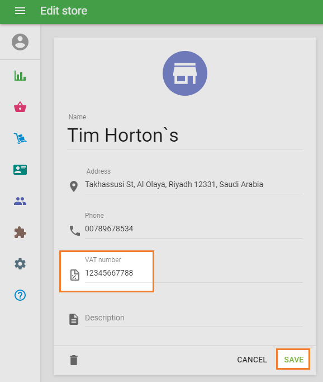This screenshot has height=382, width=323.
Task: Click the Edit store page title
Action: pyautogui.click(x=64, y=11)
